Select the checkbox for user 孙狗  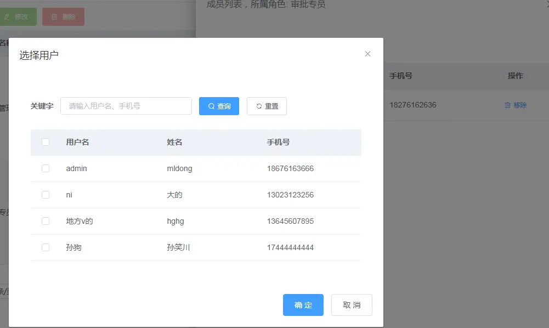[46, 247]
